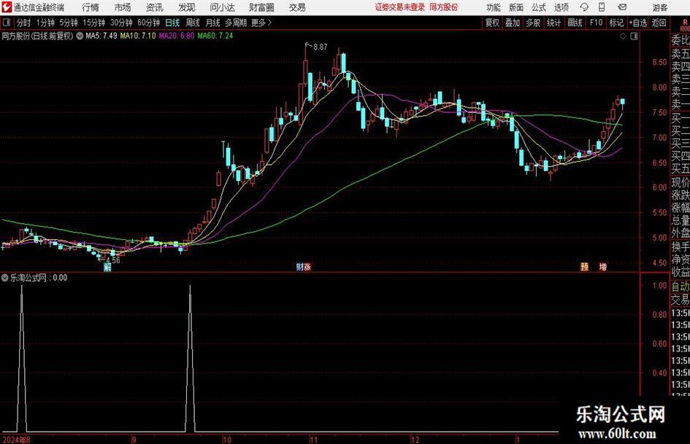Click the 证券交易未登录 login link
The image size is (690, 444).
(x=400, y=7)
